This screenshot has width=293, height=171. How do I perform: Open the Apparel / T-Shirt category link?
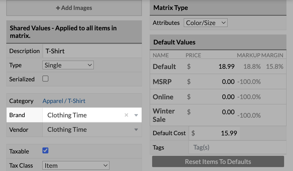coord(64,101)
